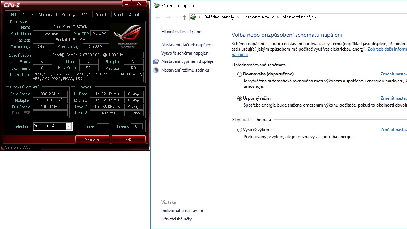Click the Max TDP value 95.0 W

100,34
